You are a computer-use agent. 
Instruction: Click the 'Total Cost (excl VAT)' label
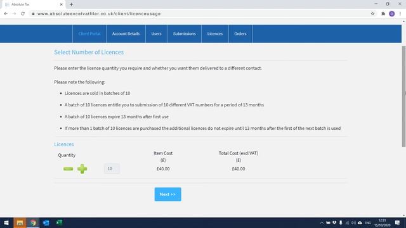tap(239, 153)
